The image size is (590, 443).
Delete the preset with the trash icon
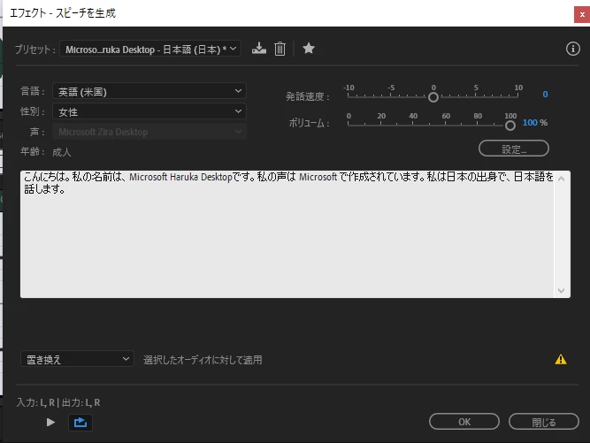(280, 49)
